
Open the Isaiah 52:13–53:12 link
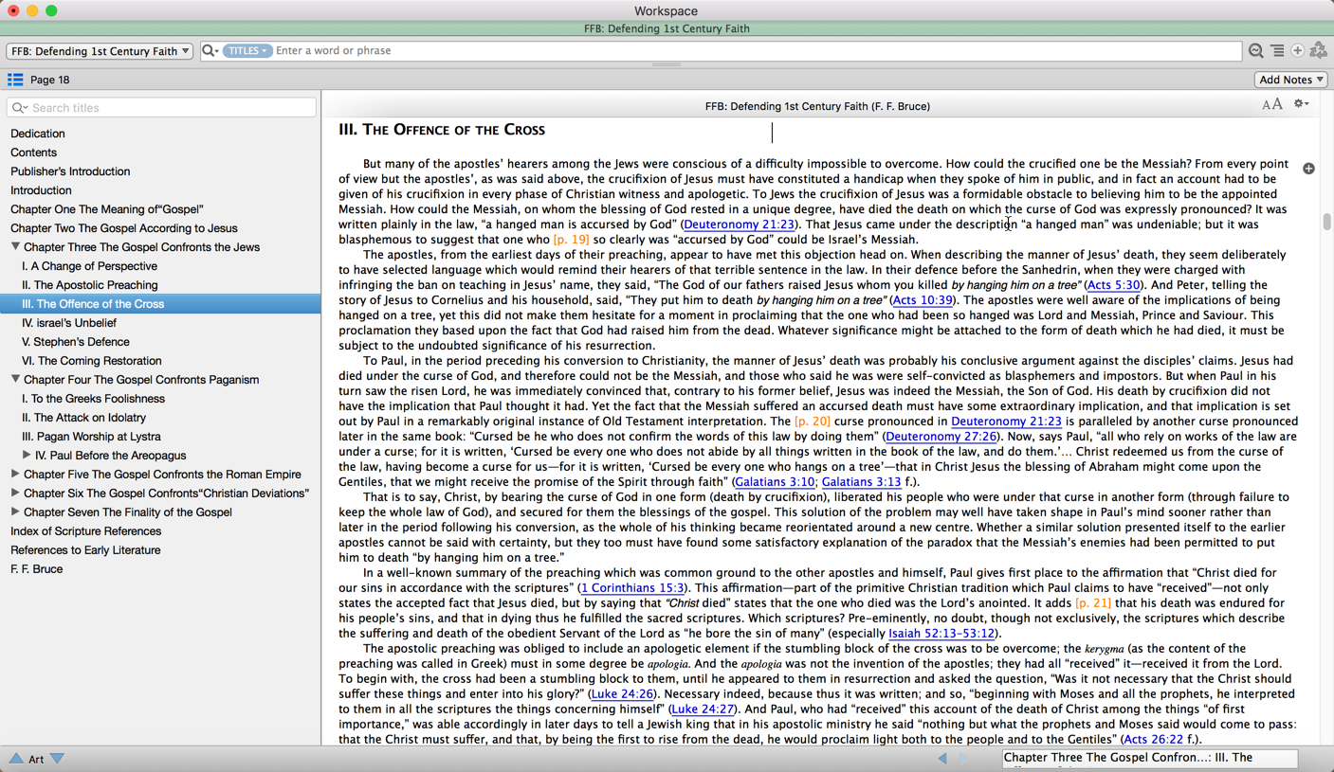pos(941,634)
